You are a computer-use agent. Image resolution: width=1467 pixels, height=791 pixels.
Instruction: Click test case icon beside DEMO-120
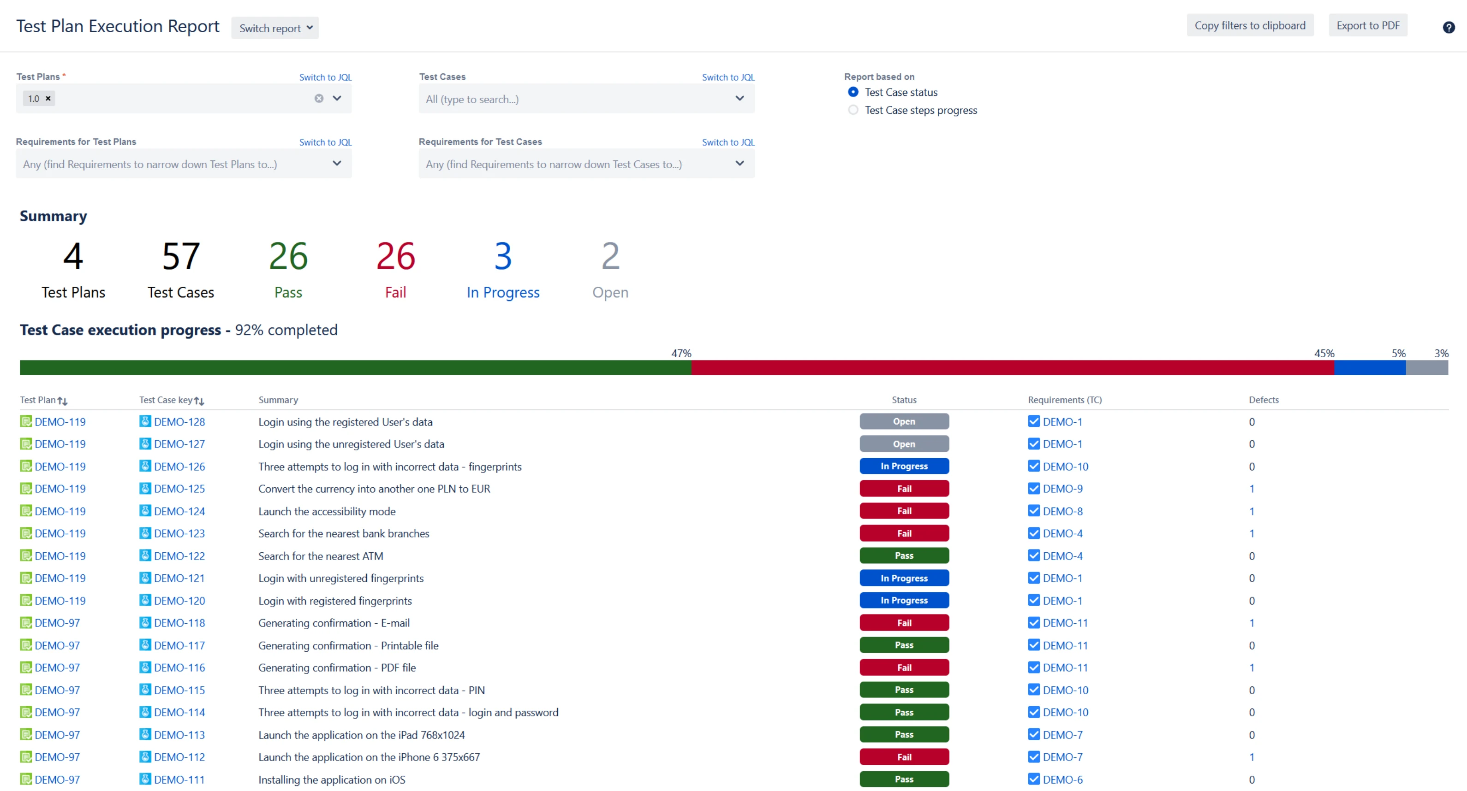point(145,600)
